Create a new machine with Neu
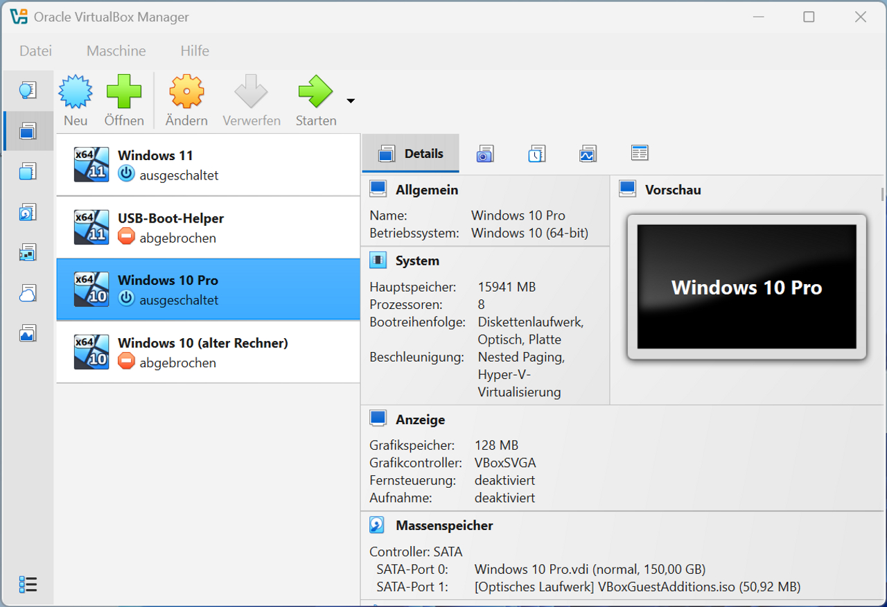This screenshot has width=887, height=607. pyautogui.click(x=76, y=101)
